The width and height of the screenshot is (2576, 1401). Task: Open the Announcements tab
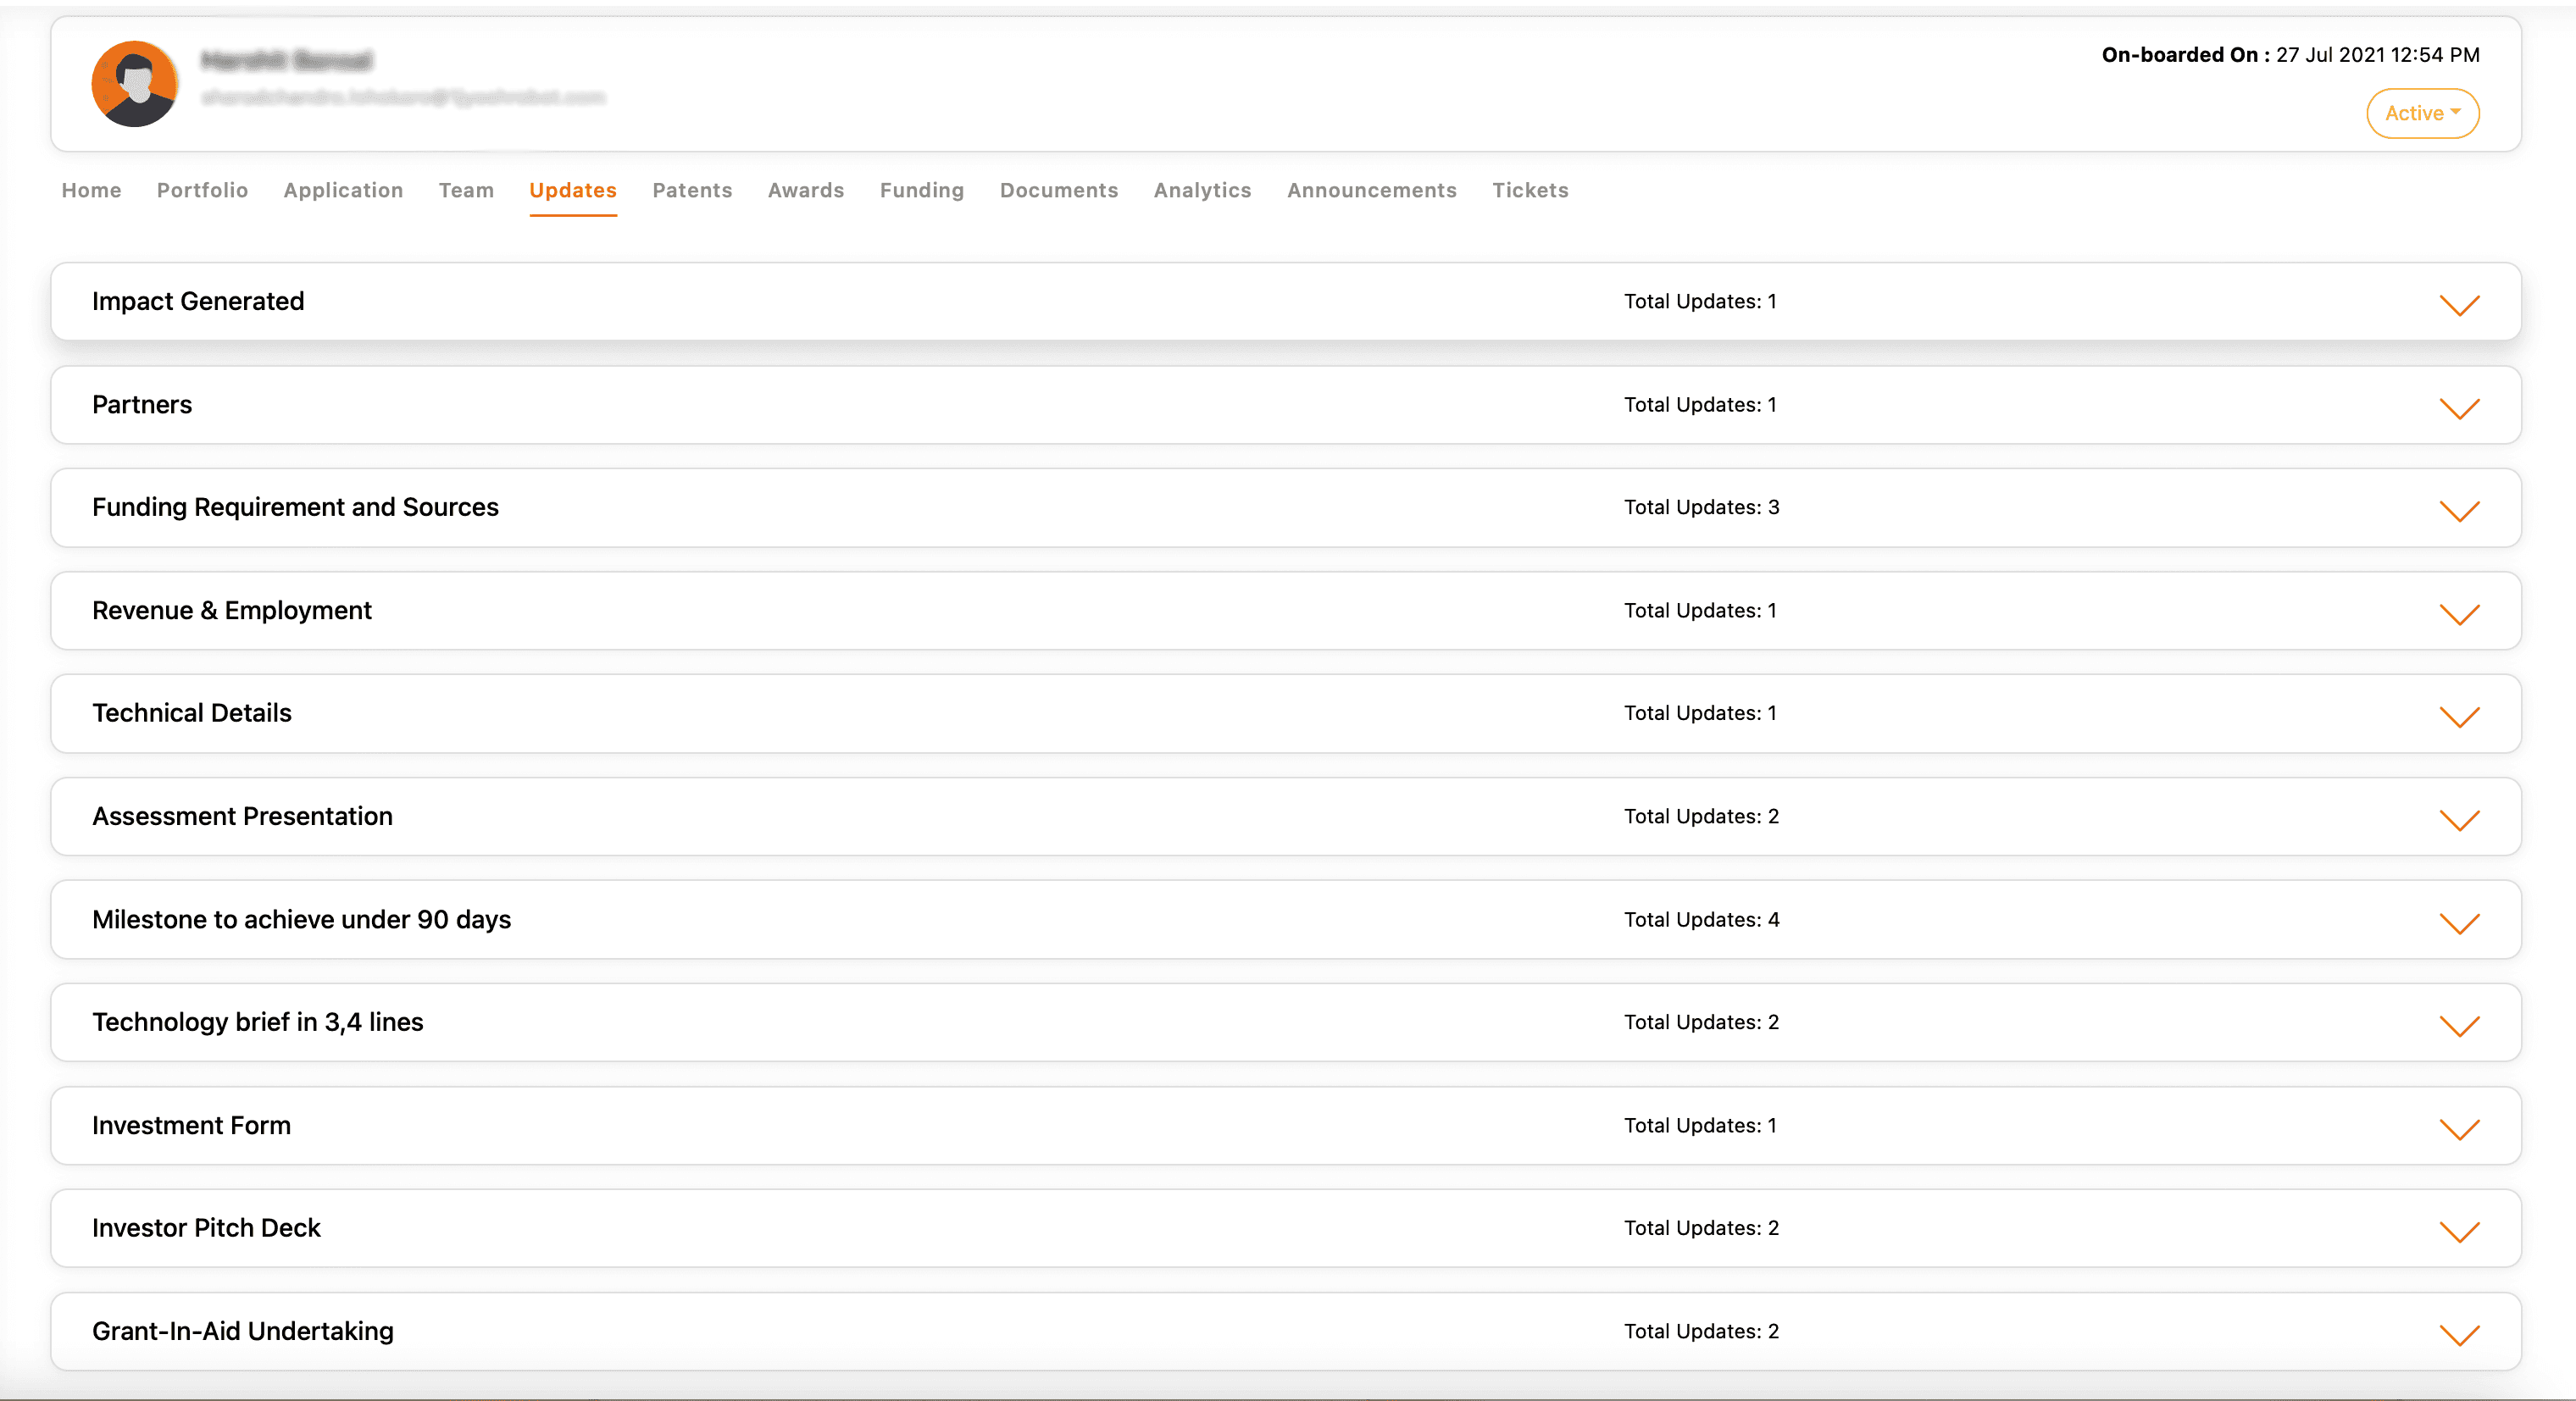[x=1371, y=190]
